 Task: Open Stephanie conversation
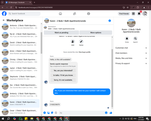20,78
